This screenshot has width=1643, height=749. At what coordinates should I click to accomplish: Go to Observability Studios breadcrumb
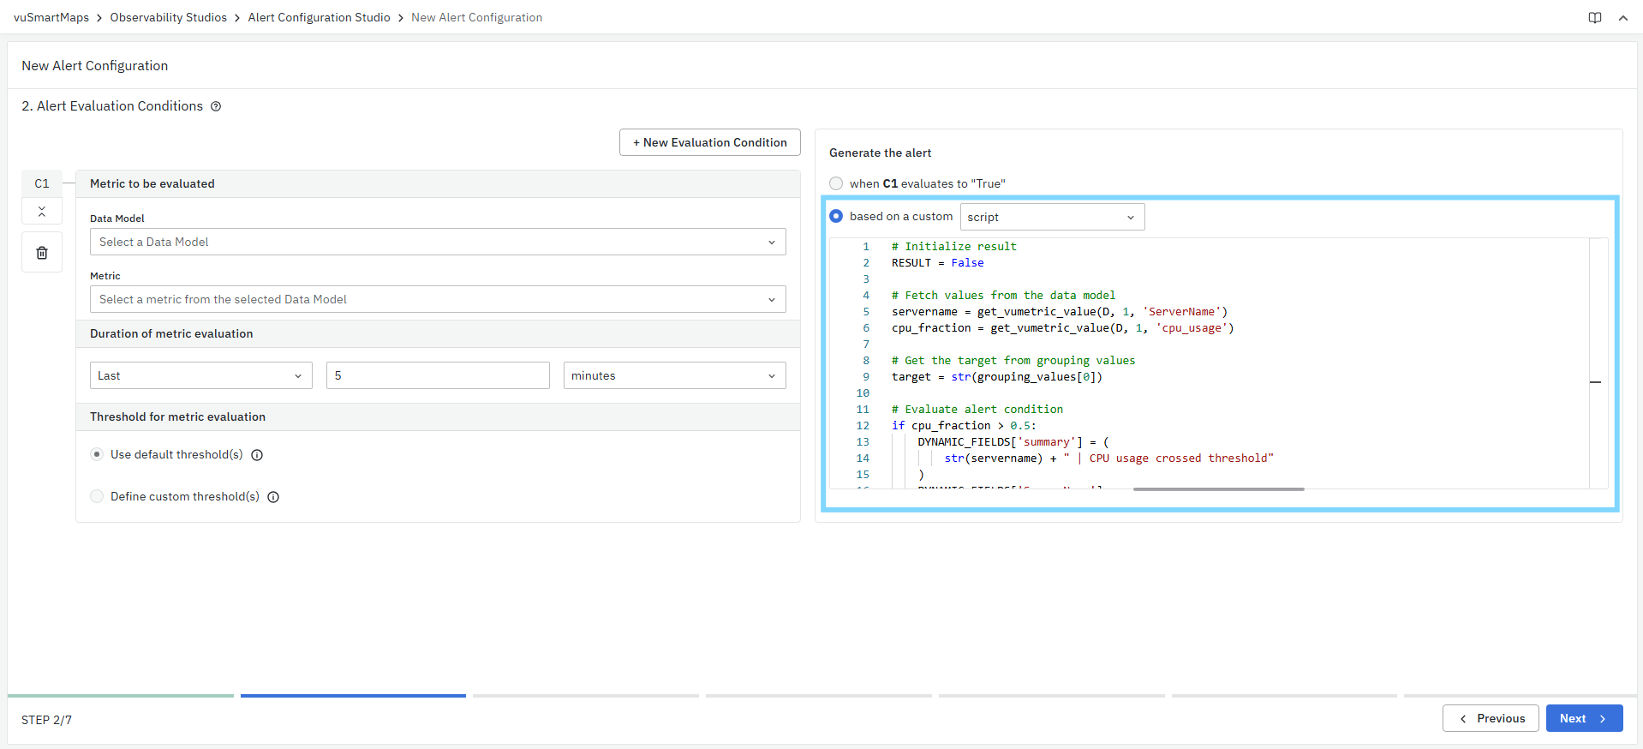(169, 17)
